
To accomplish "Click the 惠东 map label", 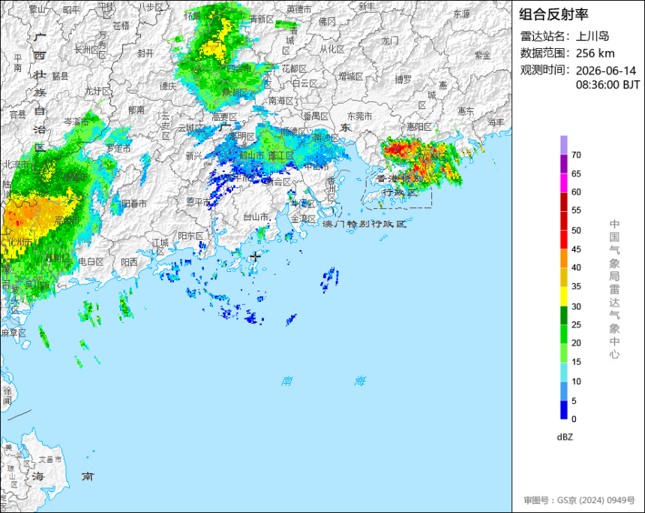I will pyautogui.click(x=466, y=111).
